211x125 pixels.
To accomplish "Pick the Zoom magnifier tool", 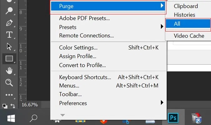I will tap(9, 82).
